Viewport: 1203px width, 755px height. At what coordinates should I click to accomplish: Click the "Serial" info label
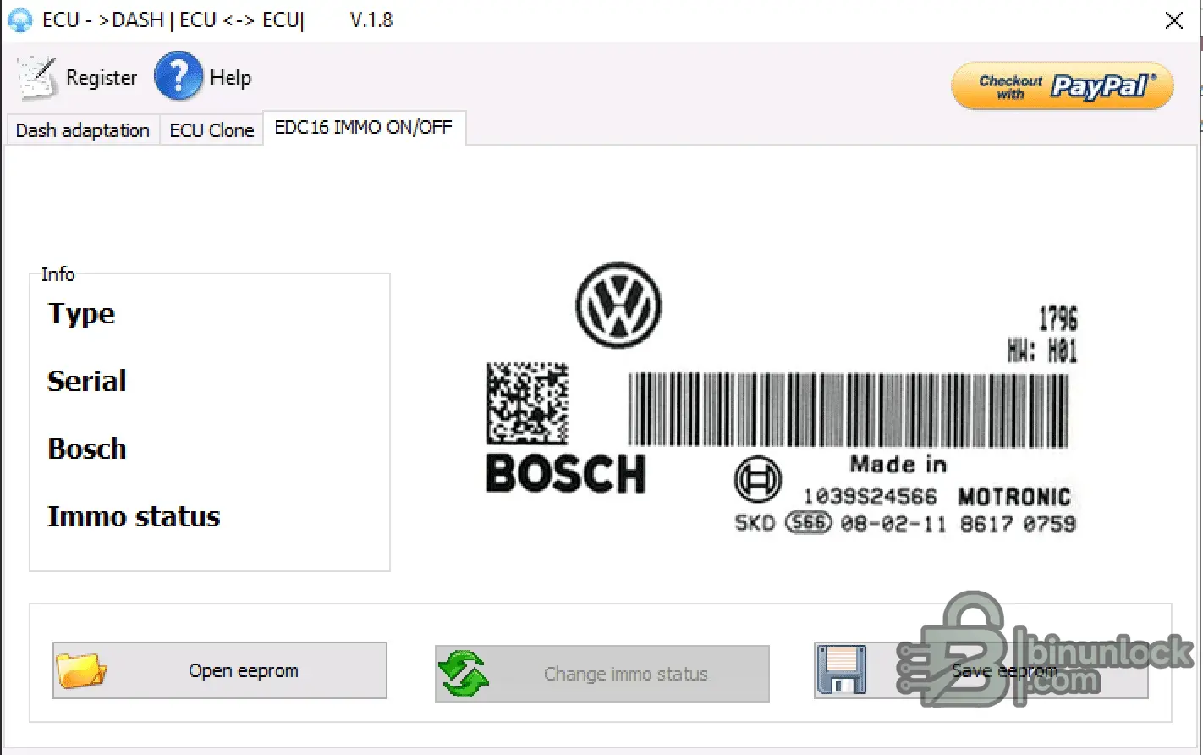[x=87, y=381]
